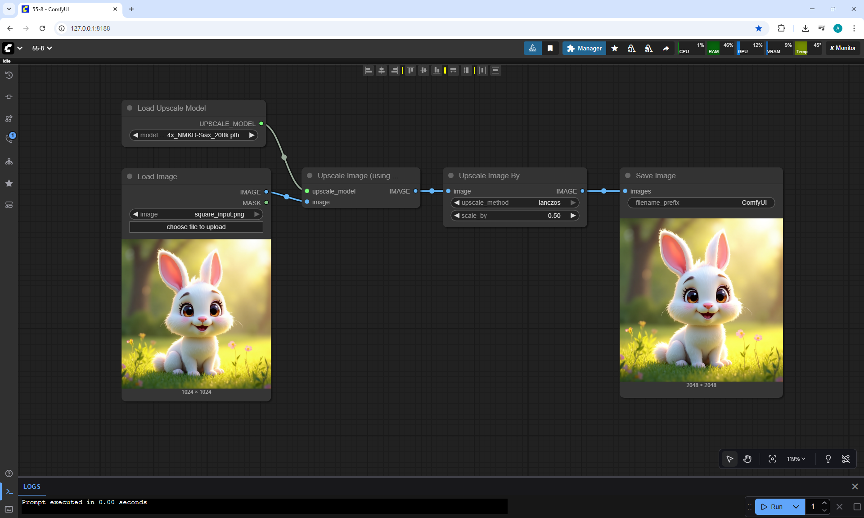Collapse the Load Upscale Model node dot
This screenshot has height=518, width=864.
[x=130, y=108]
